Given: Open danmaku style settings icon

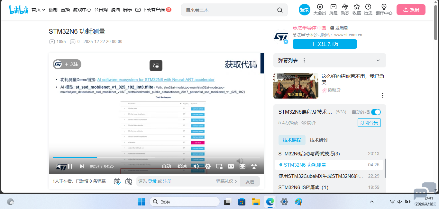Looking at the screenshot, I should [x=128, y=181].
